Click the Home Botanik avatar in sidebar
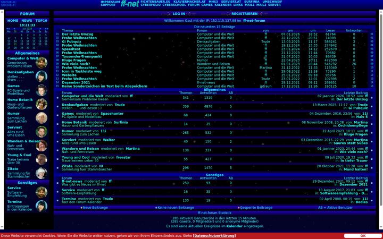The width and height of the screenshot is (383, 239). click(x=41, y=104)
